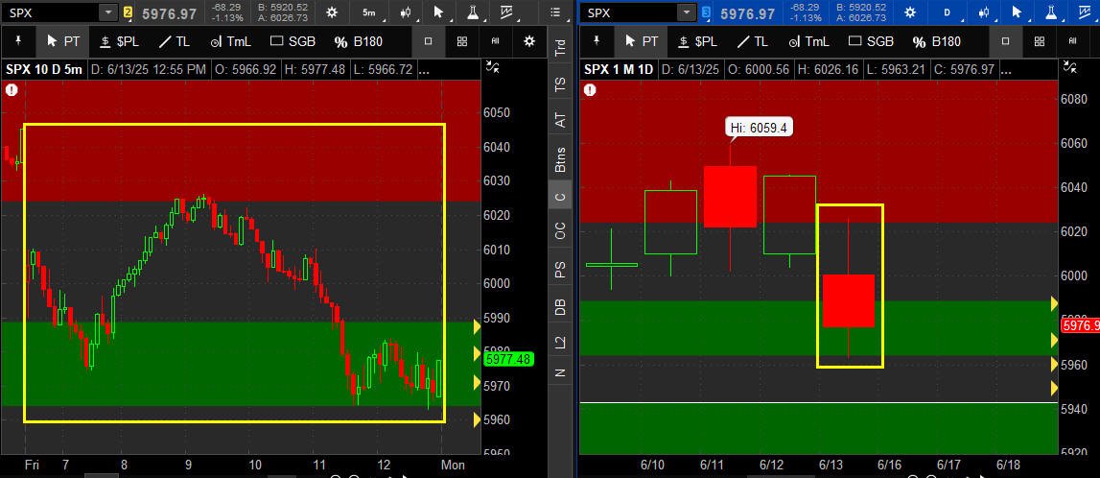Select single-pane layout on right drawing toolbar
This screenshot has height=478, width=1100.
coord(1005,41)
